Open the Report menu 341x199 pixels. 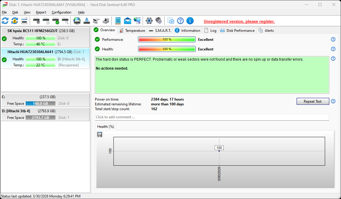(x=41, y=12)
